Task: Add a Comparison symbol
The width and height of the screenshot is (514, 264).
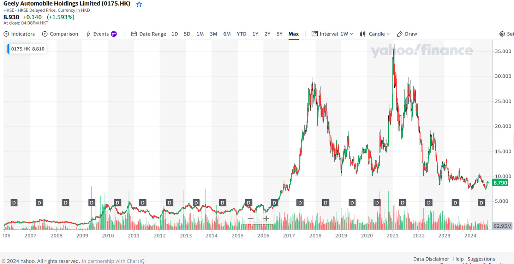Action: (x=60, y=34)
